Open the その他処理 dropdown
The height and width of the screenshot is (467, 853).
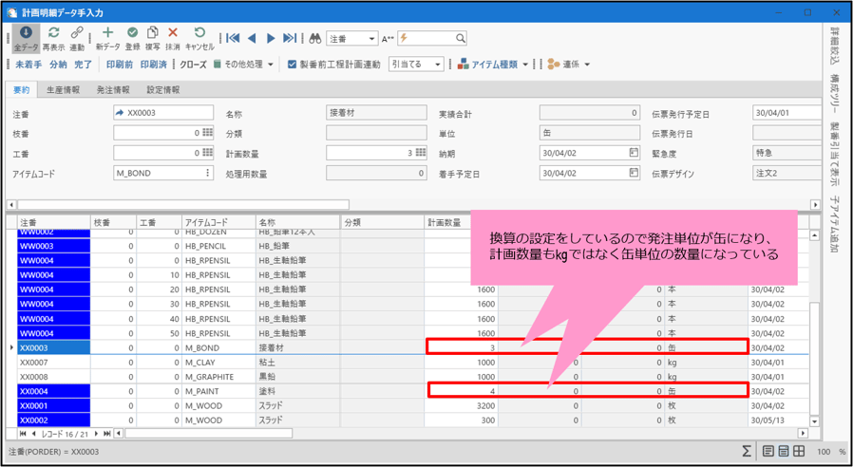tap(270, 65)
